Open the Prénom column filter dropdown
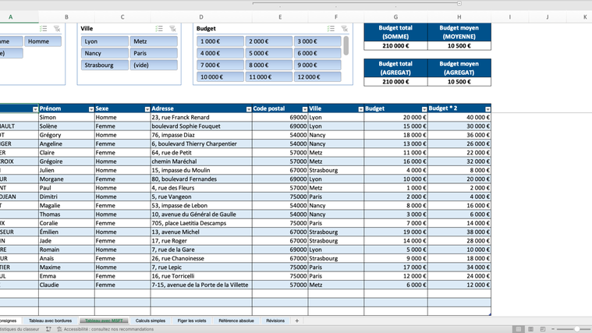Viewport: 592px width, 333px height. 91,109
